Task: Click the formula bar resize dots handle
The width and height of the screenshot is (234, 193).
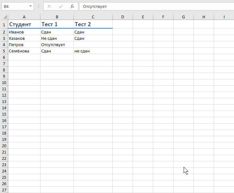Action: [x=39, y=6]
